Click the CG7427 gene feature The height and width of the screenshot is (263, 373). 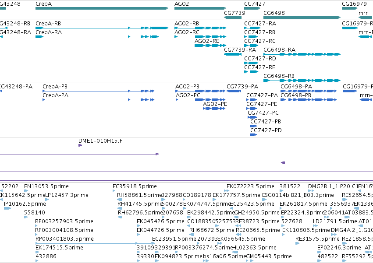point(252,8)
